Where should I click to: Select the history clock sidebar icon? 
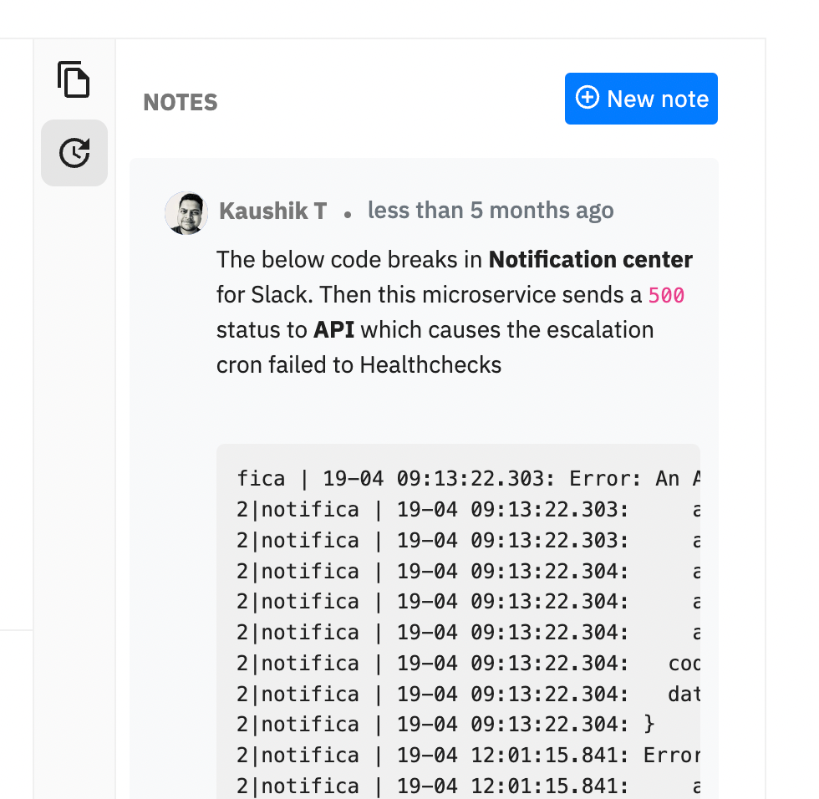coord(74,153)
